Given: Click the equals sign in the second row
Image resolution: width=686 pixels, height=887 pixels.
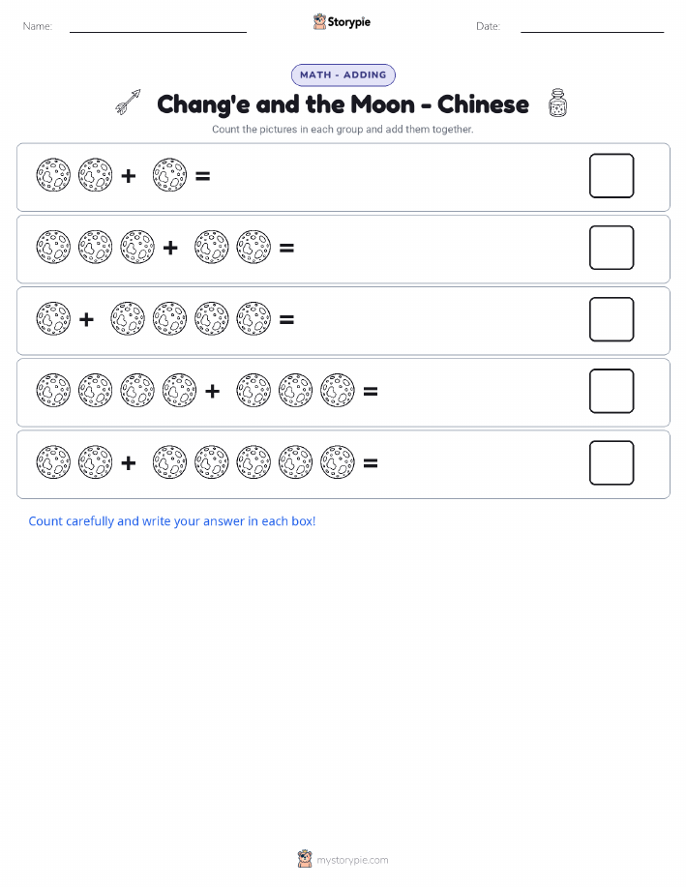Looking at the screenshot, I should pos(287,248).
